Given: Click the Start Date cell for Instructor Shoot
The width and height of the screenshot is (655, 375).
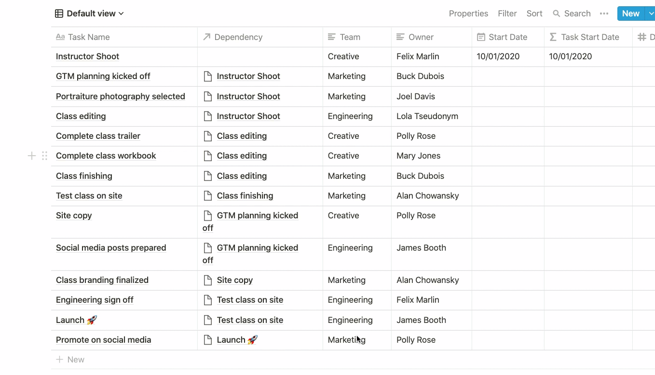Looking at the screenshot, I should tap(507, 56).
